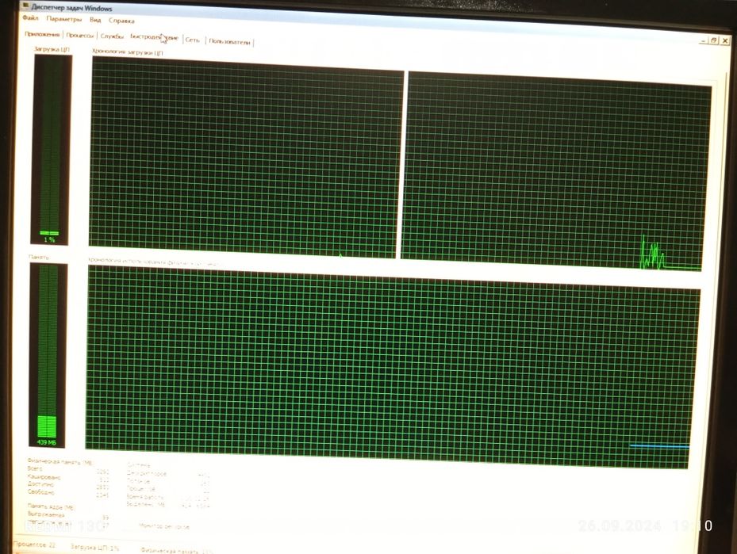Minimize the Task Manager window

(703, 41)
